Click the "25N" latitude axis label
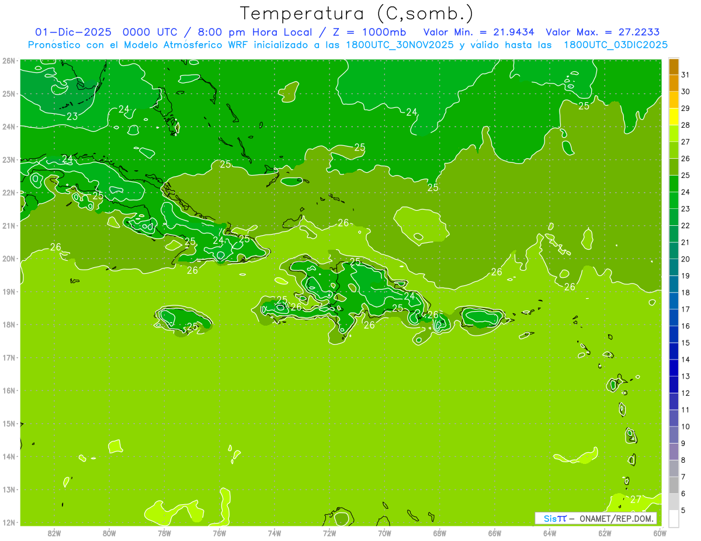This screenshot has width=701, height=541. pyautogui.click(x=8, y=93)
